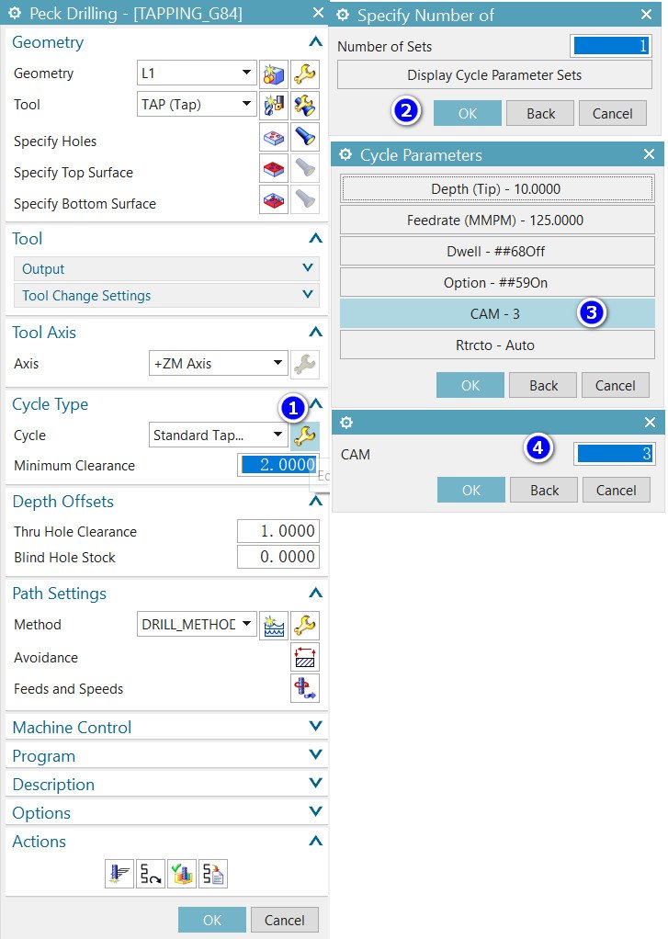Click Cancel in the CAM dialog

click(616, 490)
